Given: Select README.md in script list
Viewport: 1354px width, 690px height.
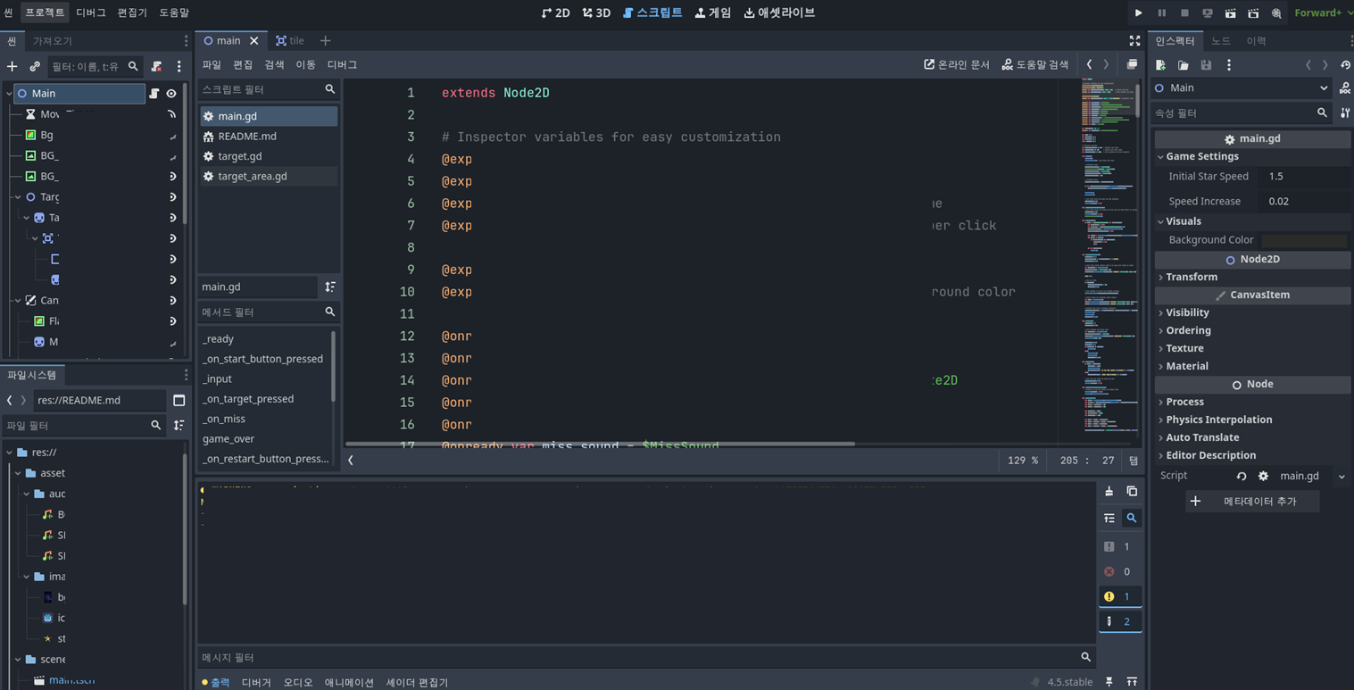Looking at the screenshot, I should point(269,136).
